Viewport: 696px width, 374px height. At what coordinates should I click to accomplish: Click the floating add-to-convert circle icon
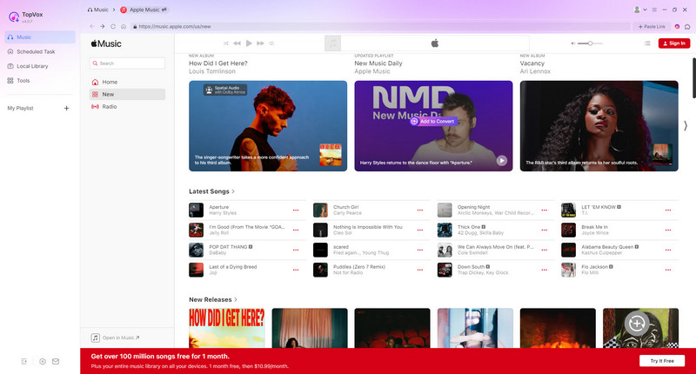(637, 324)
